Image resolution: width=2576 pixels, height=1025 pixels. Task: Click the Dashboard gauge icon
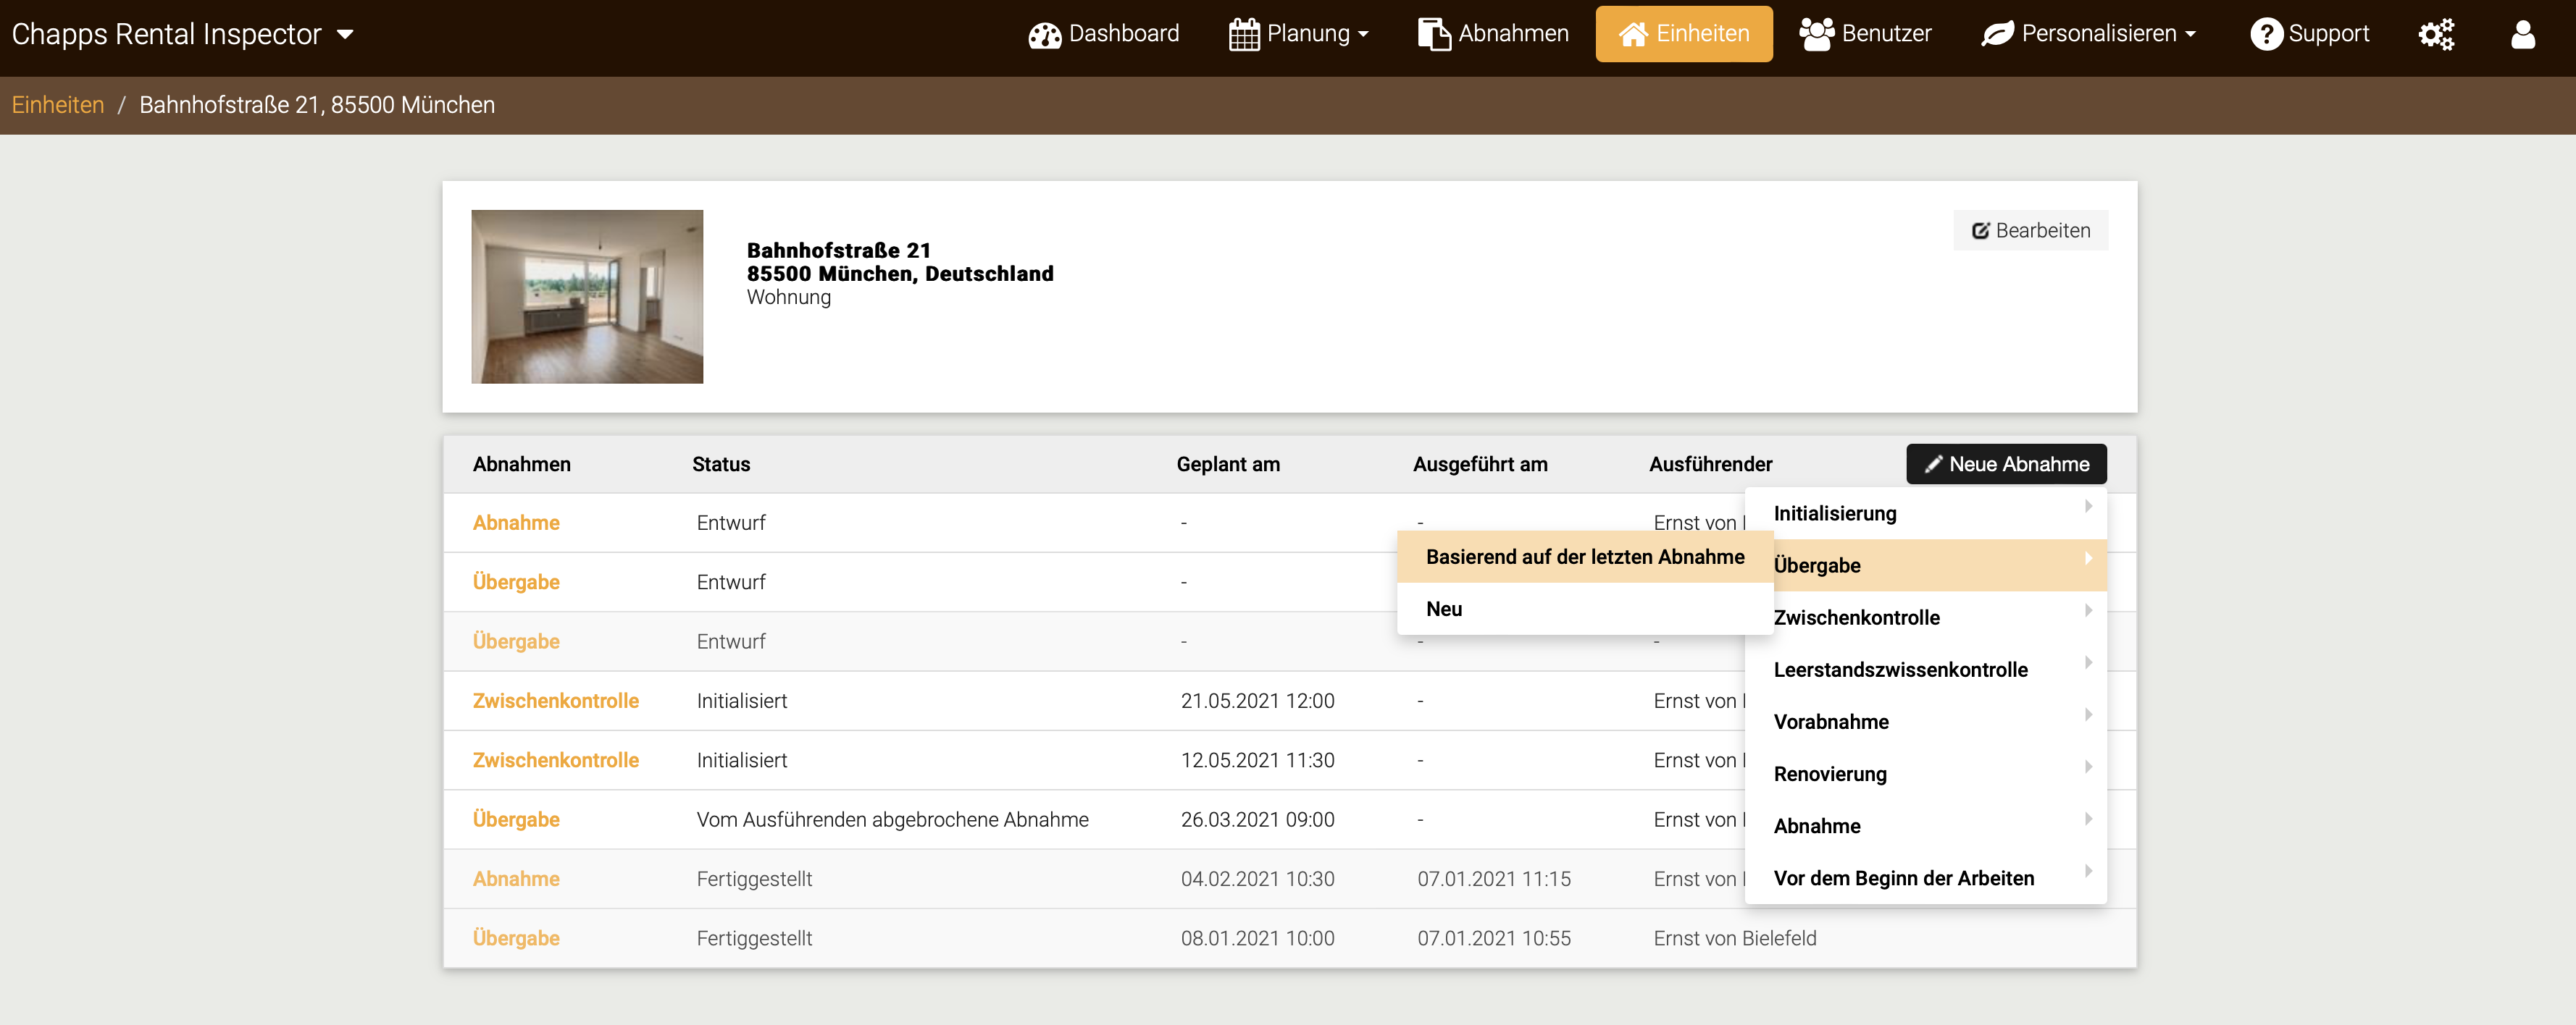1044,35
